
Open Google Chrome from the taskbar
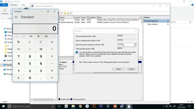(x=80, y=106)
